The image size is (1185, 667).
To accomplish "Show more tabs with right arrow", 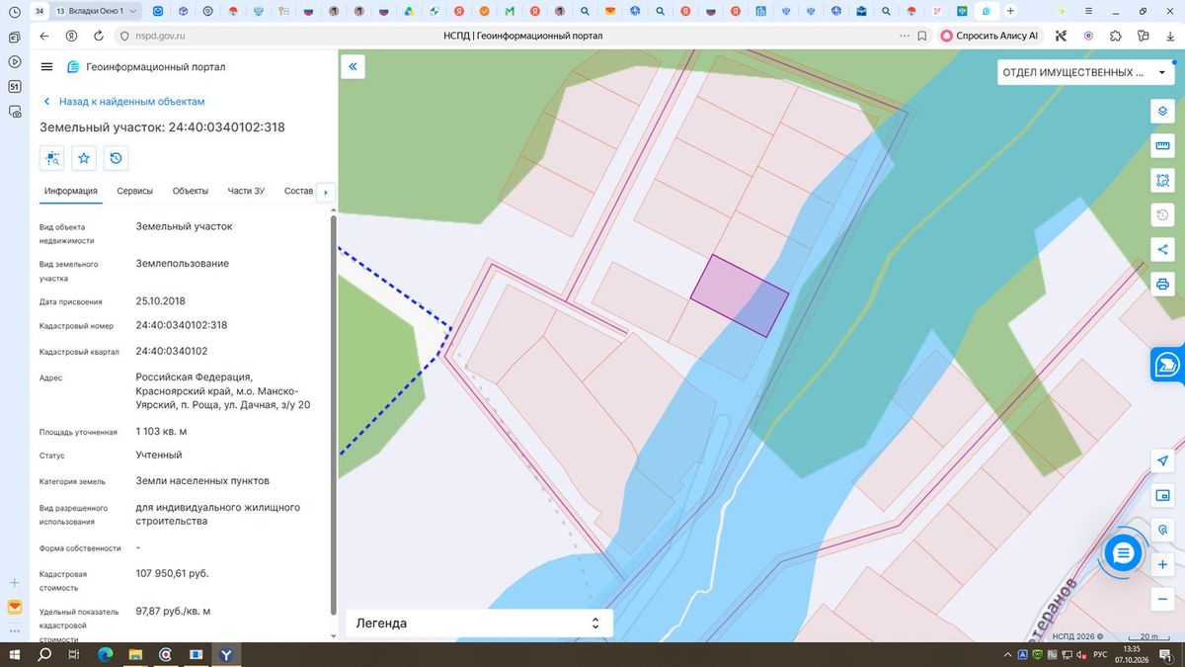I will 326,192.
